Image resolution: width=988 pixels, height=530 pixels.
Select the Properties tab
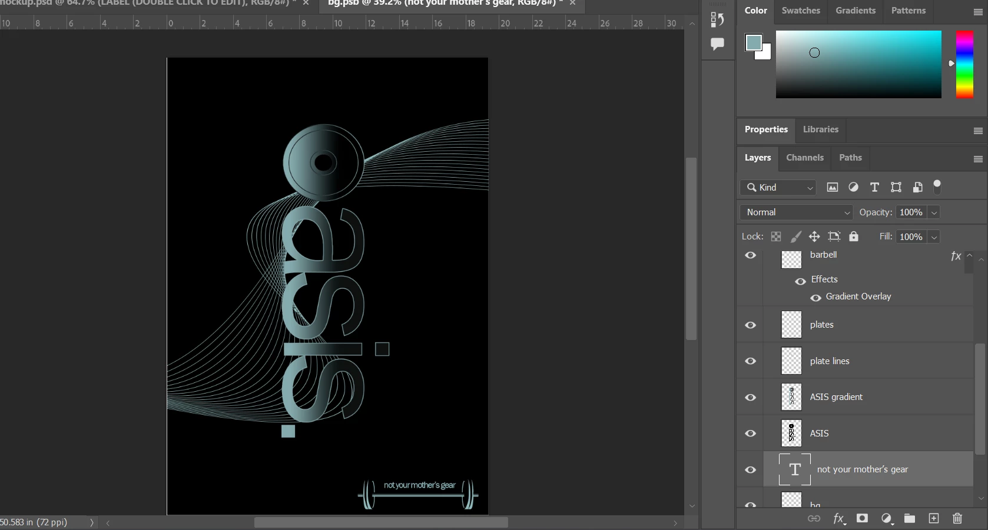coord(766,129)
